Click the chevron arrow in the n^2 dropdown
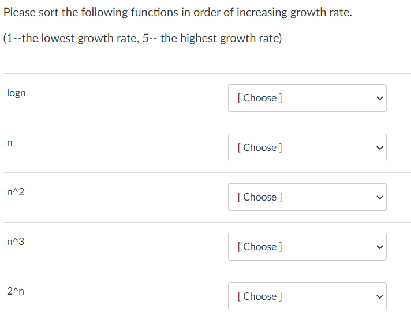The height and width of the screenshot is (324, 411). (x=379, y=197)
